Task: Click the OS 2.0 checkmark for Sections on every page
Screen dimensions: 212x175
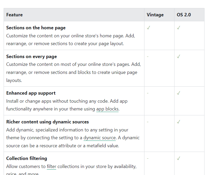Action: click(179, 56)
